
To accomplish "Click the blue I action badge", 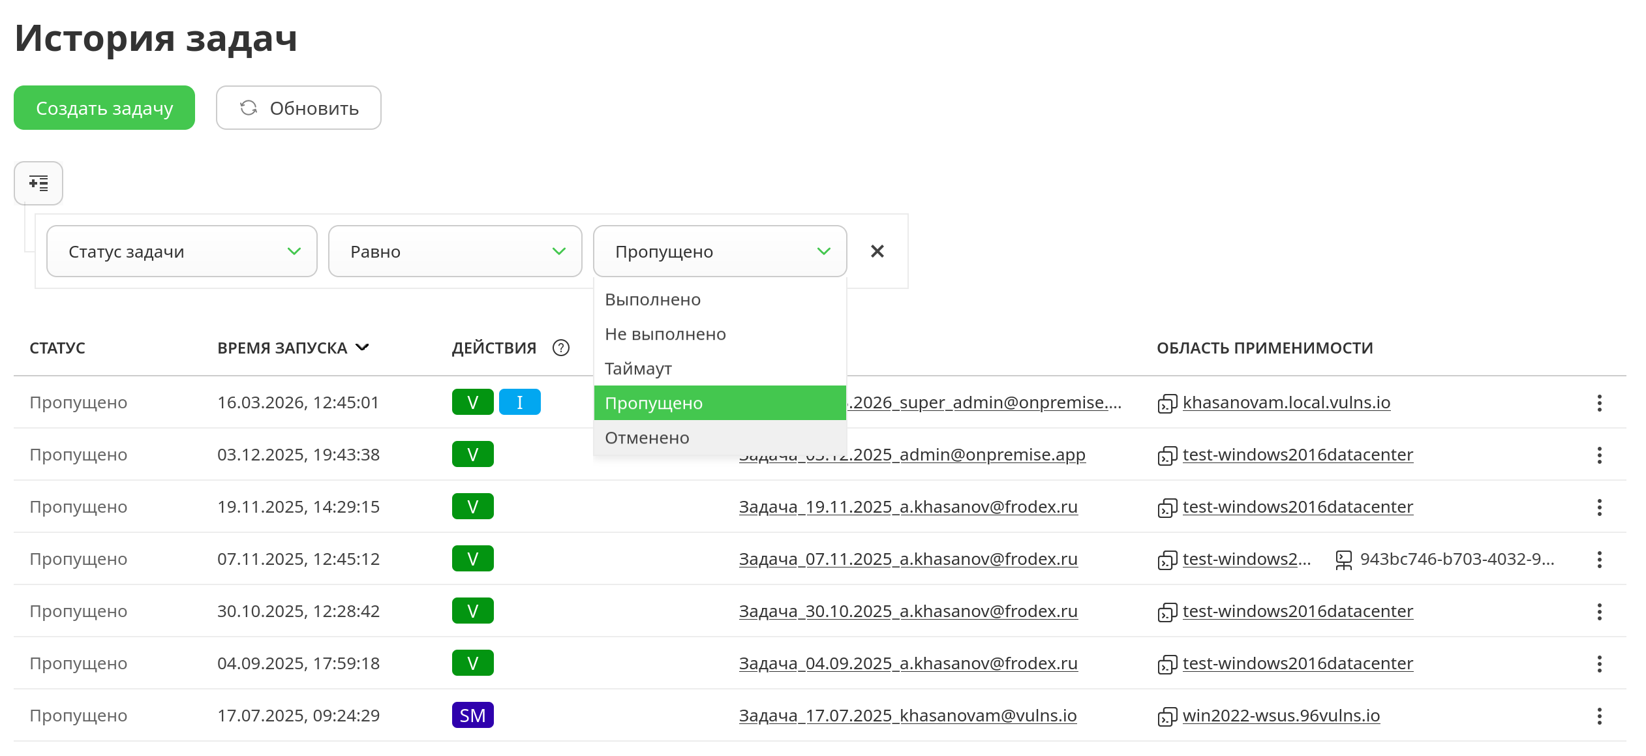I will [x=519, y=402].
